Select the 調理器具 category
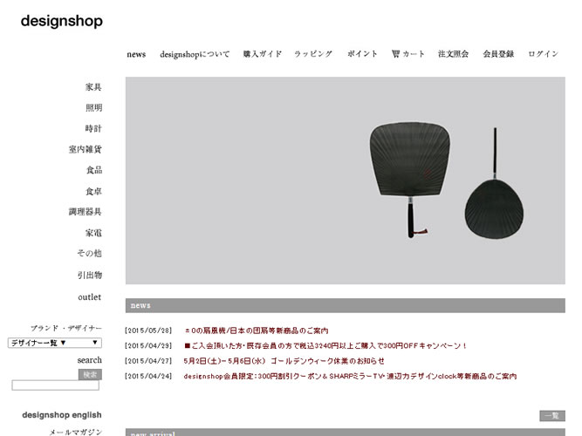This screenshot has width=582, height=436. point(86,212)
